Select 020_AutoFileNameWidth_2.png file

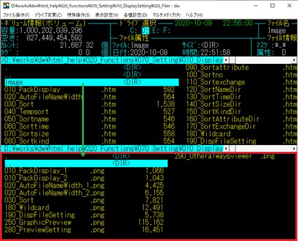click(84, 193)
